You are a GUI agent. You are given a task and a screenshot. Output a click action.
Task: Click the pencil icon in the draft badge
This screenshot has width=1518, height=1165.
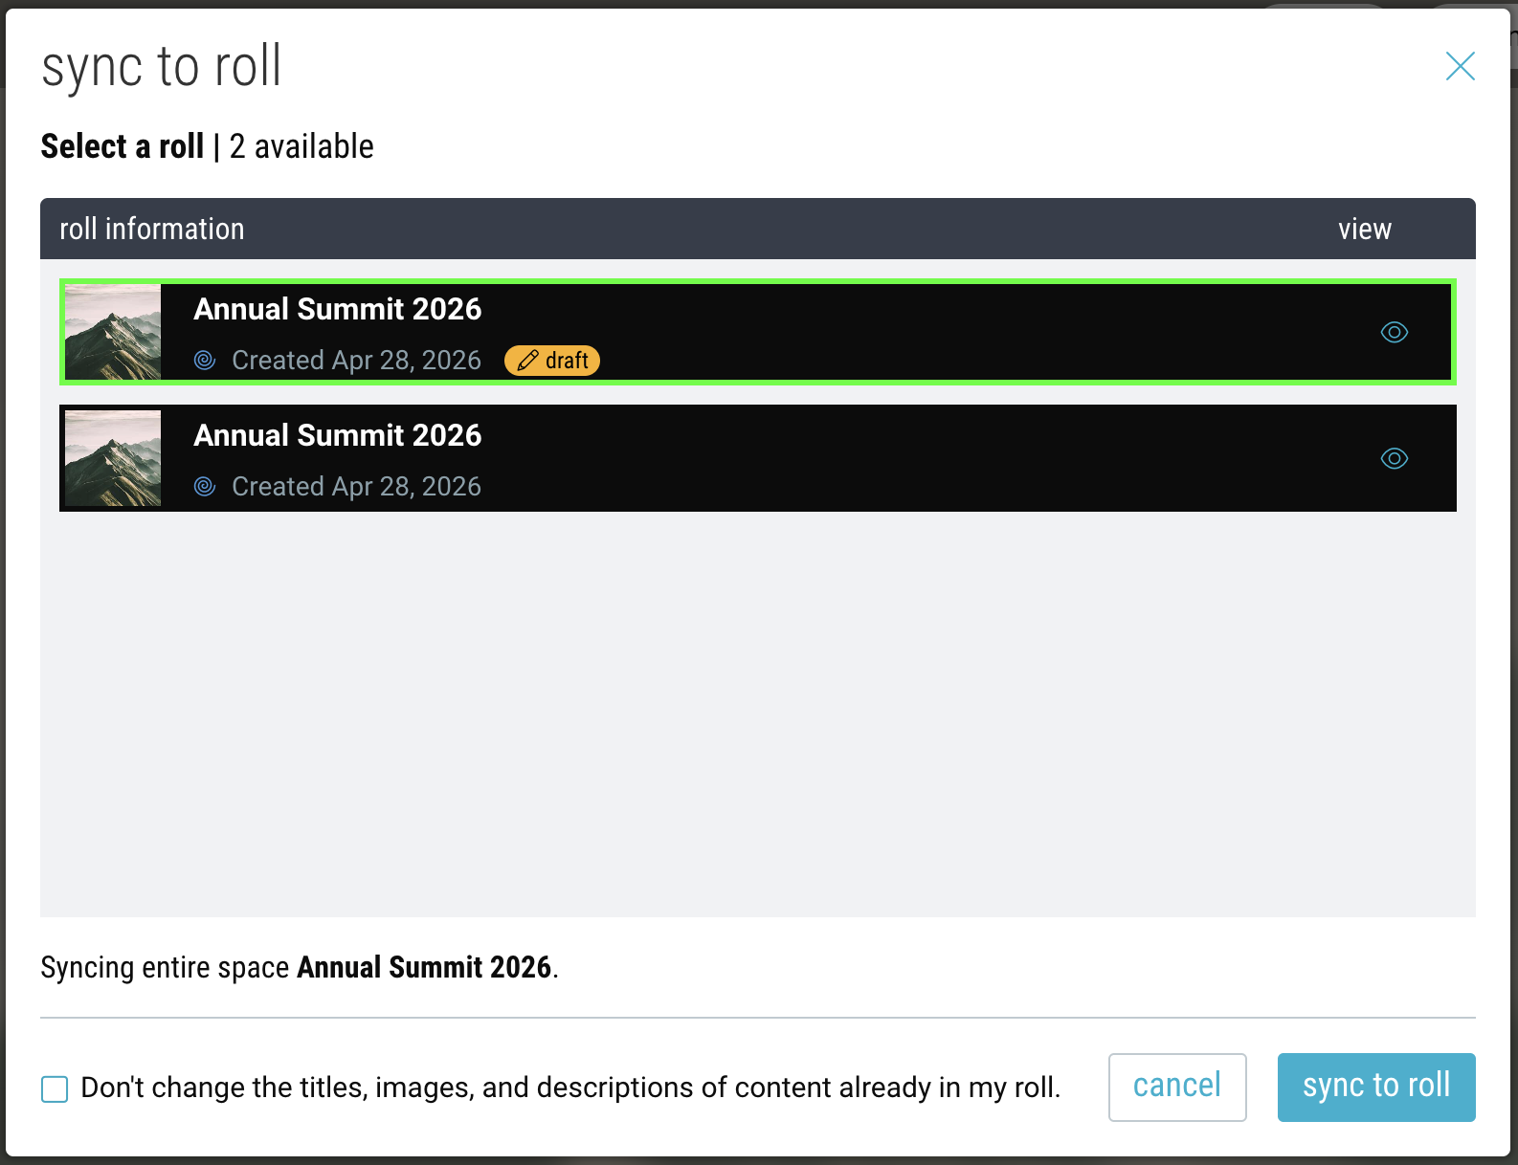[527, 361]
